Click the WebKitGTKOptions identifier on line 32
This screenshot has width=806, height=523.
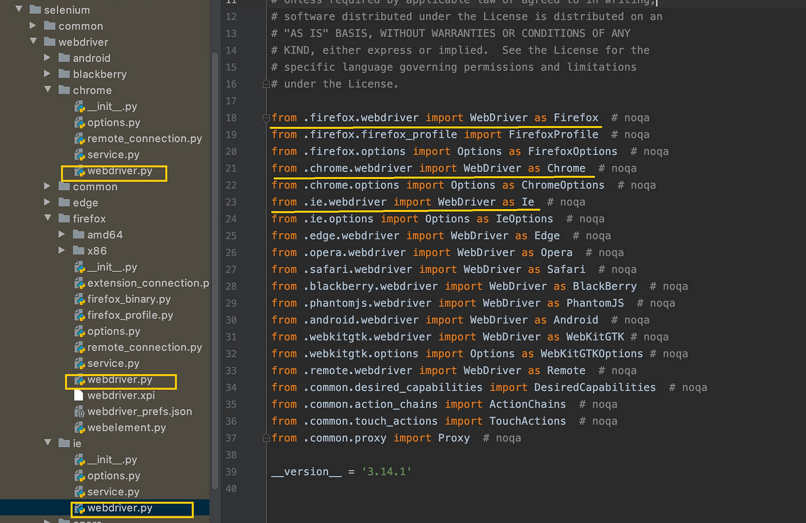[592, 354]
